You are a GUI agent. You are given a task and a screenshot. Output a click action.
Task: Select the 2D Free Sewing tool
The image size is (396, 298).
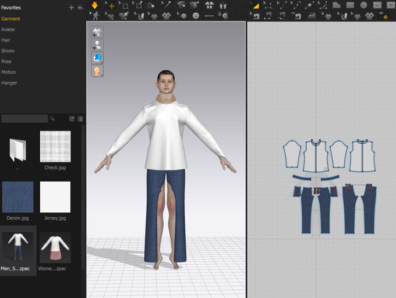[x=282, y=16]
